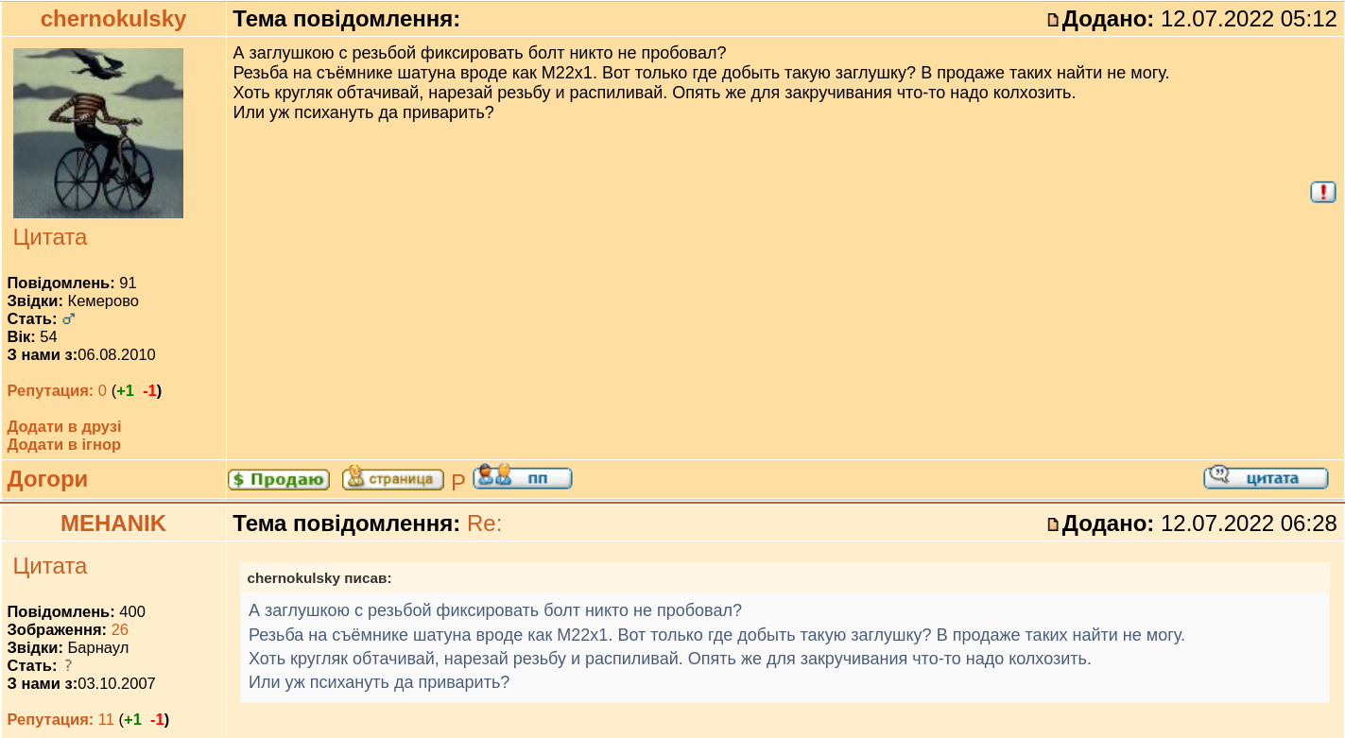Open chernokulsky username profile link
The image size is (1345, 738).
click(x=113, y=19)
